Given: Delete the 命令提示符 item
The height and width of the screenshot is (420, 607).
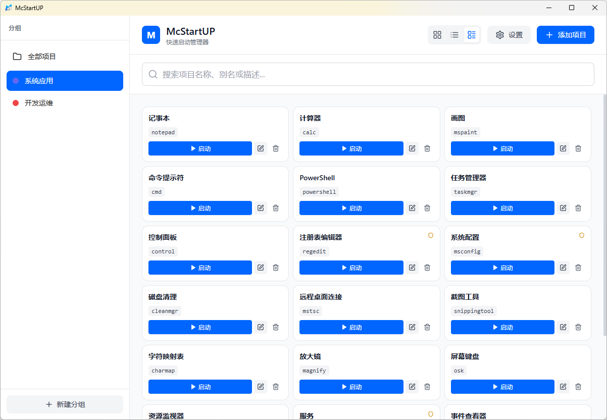Looking at the screenshot, I should (x=276, y=208).
